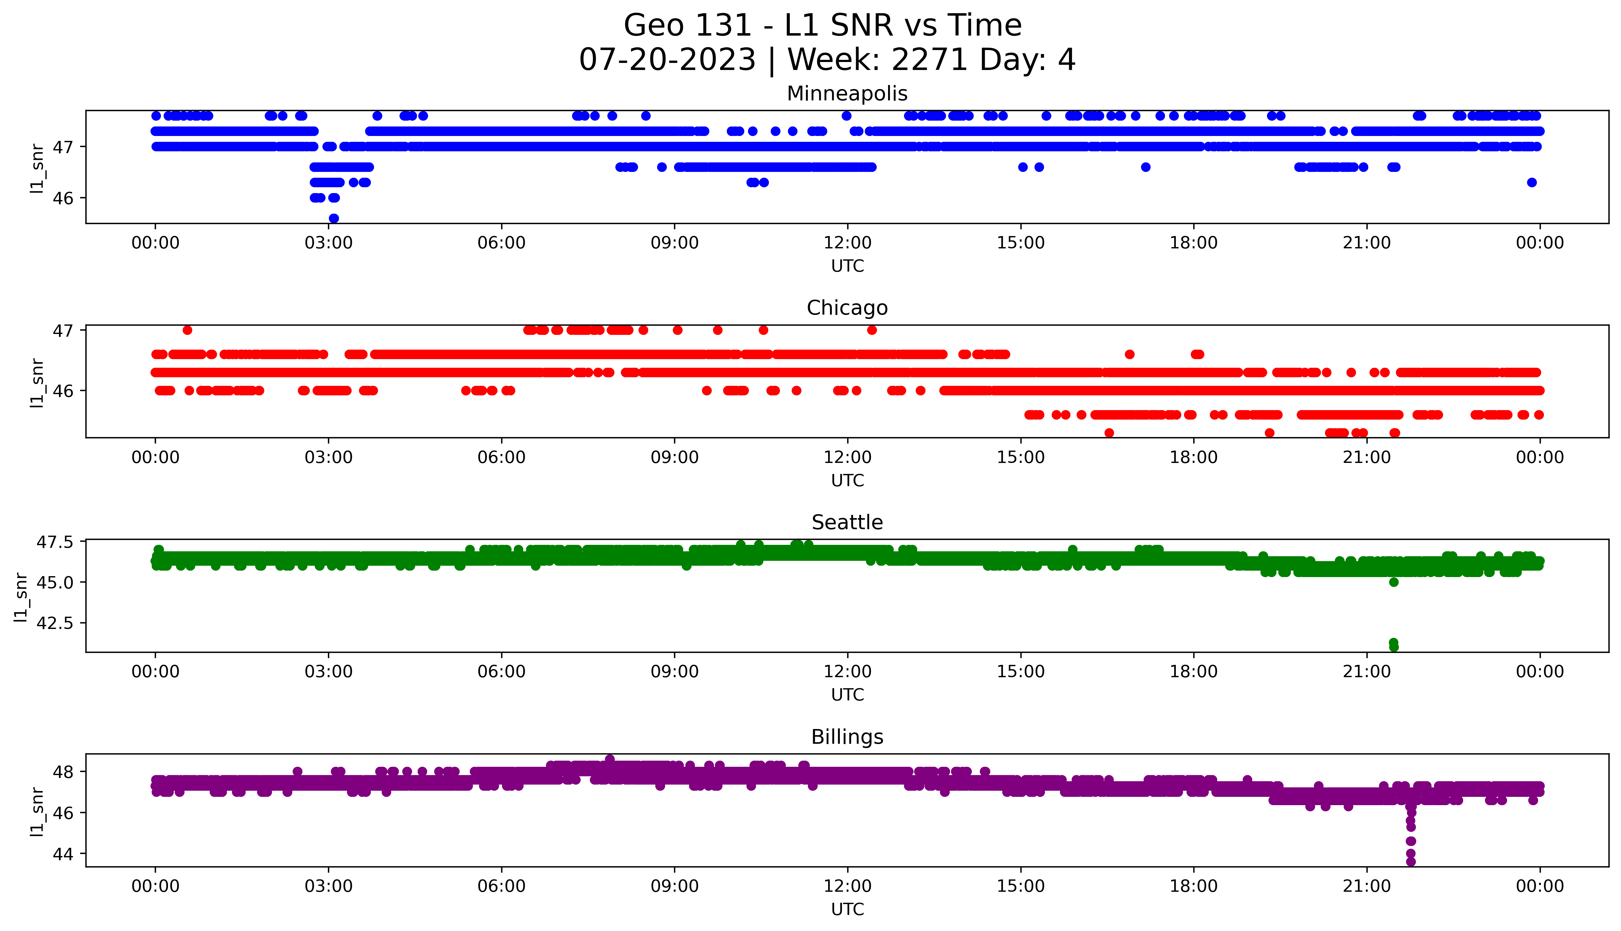Click the y-axis tick 44 of Billings plot
The width and height of the screenshot is (1621, 931).
click(x=63, y=854)
